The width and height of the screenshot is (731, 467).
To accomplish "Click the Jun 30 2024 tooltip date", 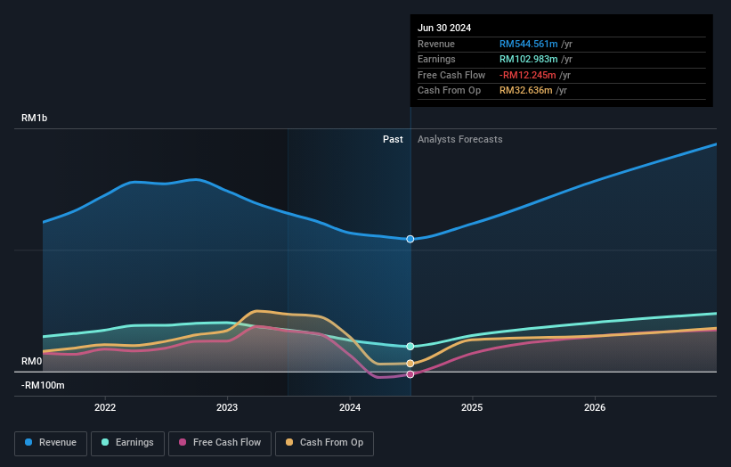I will point(444,28).
